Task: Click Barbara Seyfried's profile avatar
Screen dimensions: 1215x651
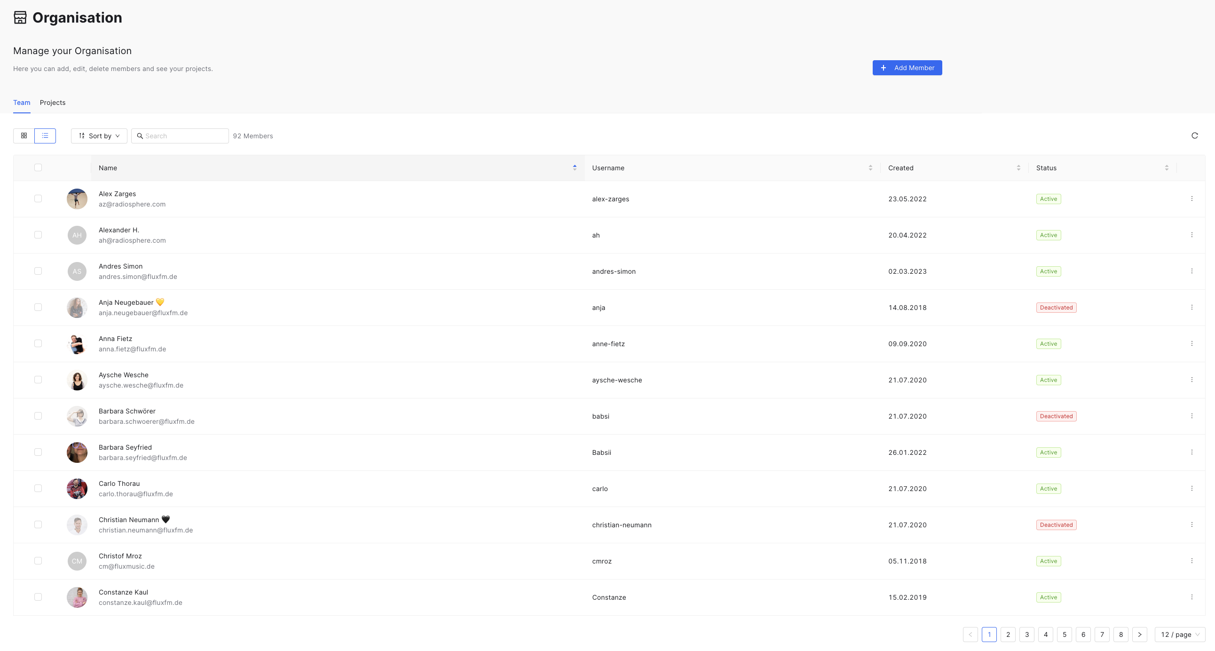Action: (x=77, y=453)
